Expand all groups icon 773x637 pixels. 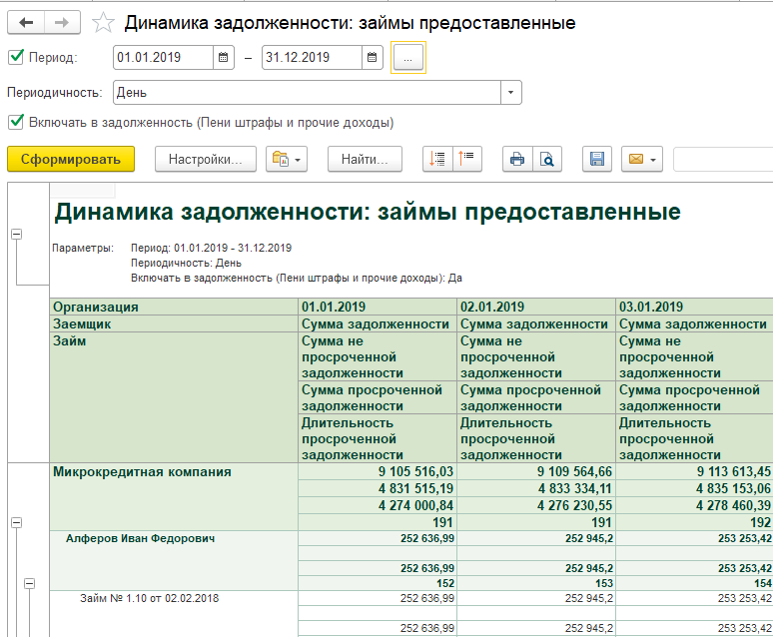point(437,160)
